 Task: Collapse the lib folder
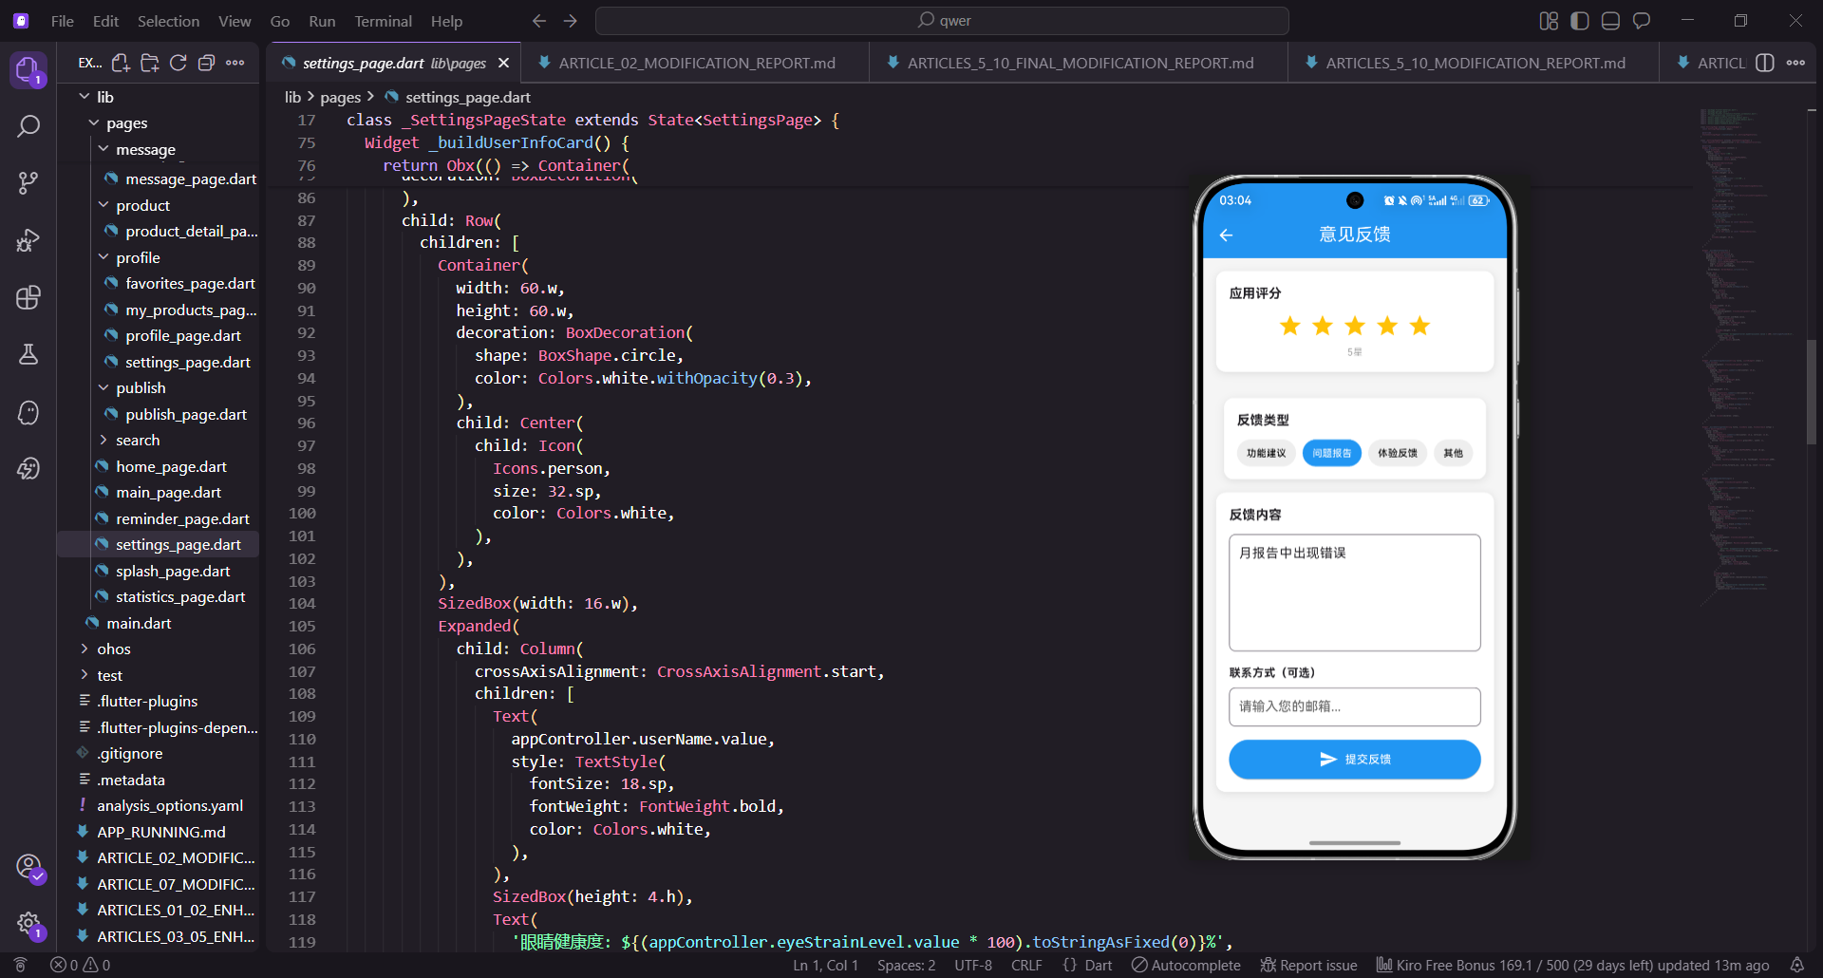(x=104, y=97)
